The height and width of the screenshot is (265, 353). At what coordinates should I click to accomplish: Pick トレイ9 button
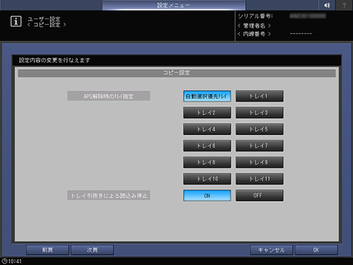click(x=259, y=163)
